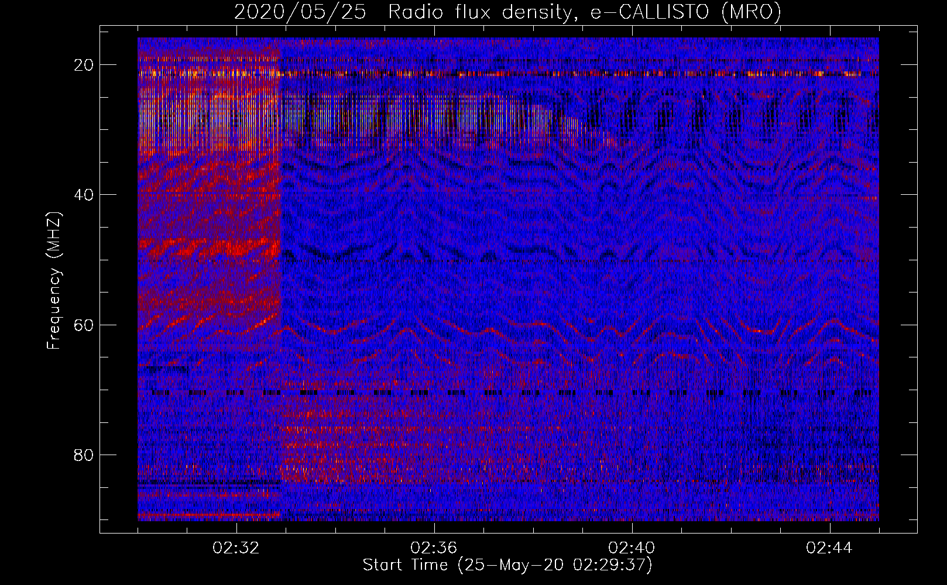Image resolution: width=947 pixels, height=585 pixels.
Task: Click the '02:32' time tick label
Action: pyautogui.click(x=236, y=548)
